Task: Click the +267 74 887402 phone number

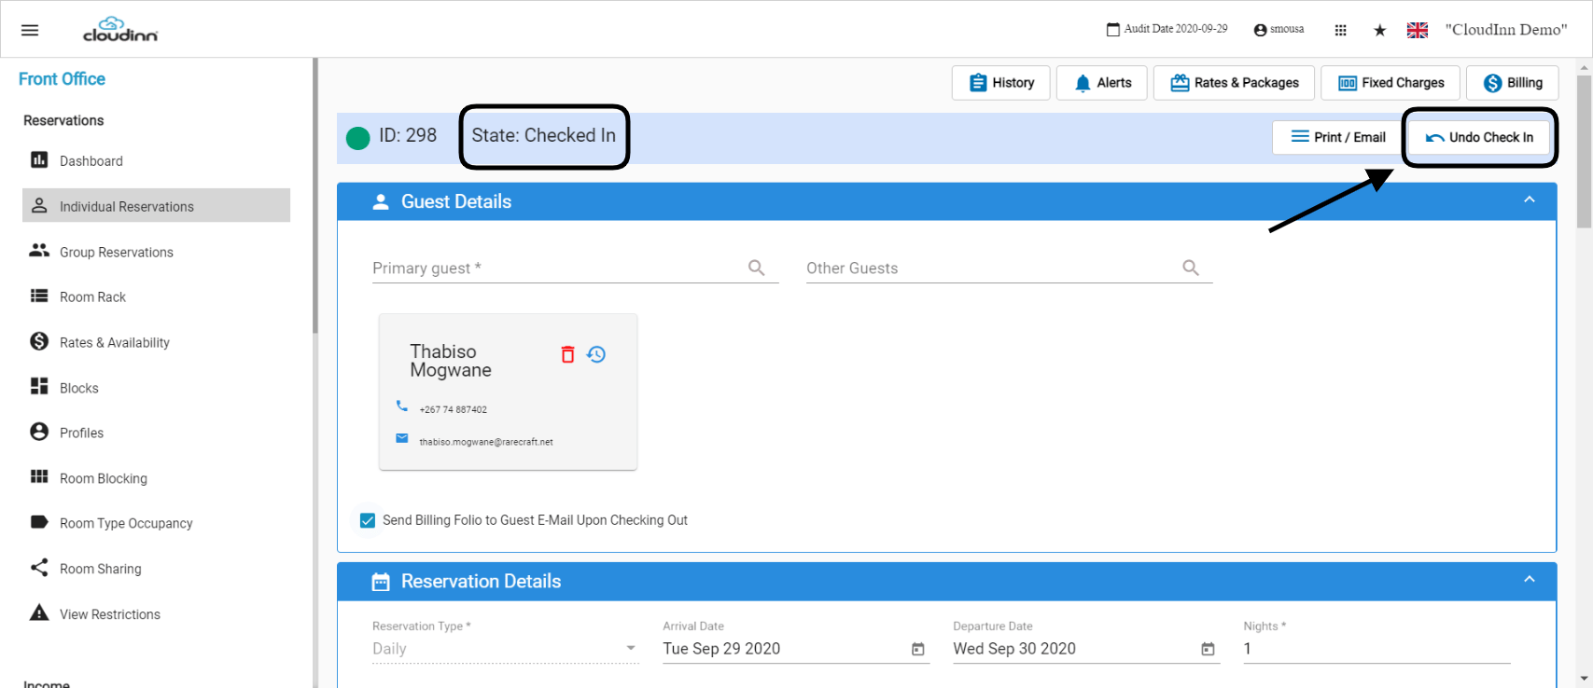Action: (454, 409)
